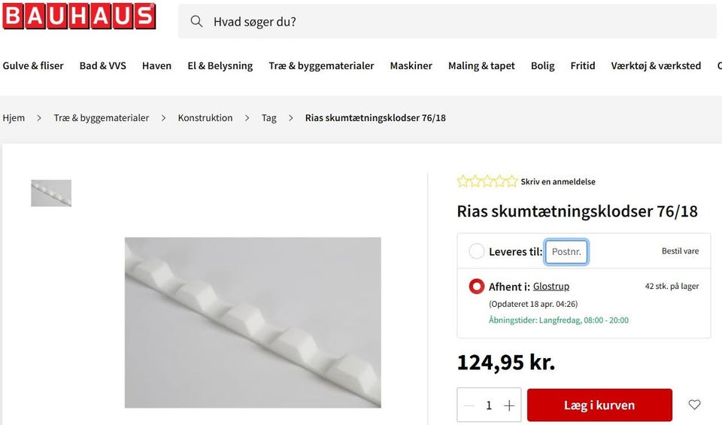The height and width of the screenshot is (425, 722).
Task: Focus the Postnr. input field
Action: pos(566,252)
